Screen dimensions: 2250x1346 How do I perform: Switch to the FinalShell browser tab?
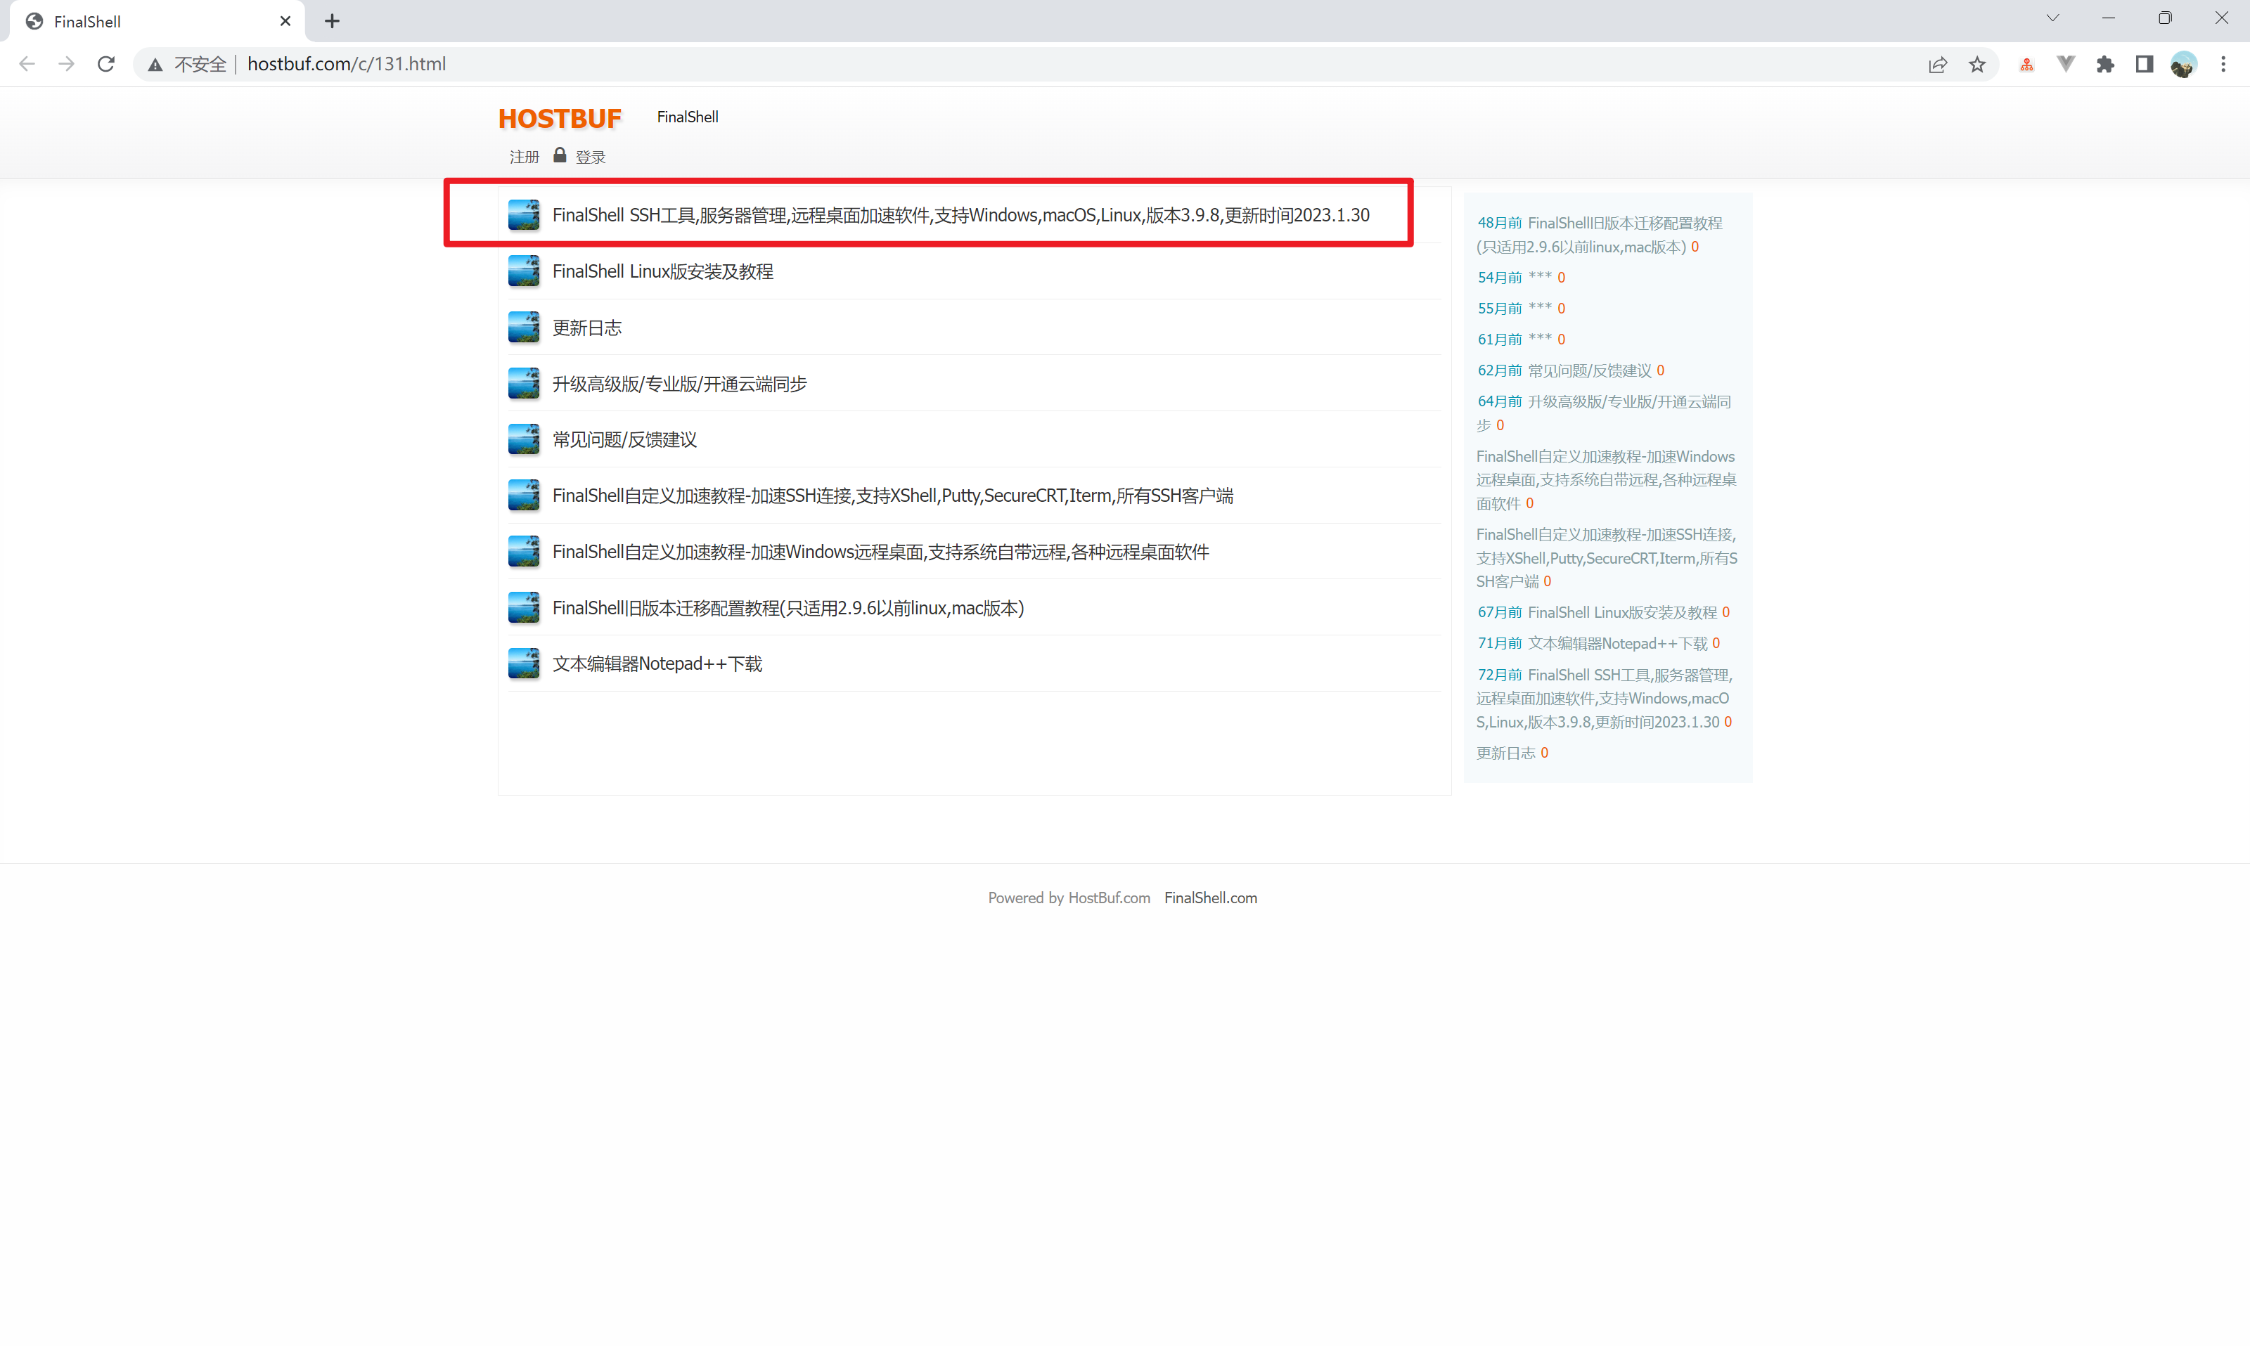145,20
